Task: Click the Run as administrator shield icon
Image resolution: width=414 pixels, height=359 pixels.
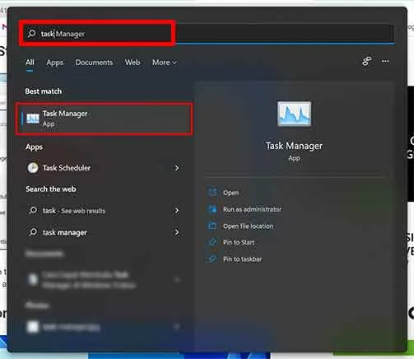Action: pos(212,209)
